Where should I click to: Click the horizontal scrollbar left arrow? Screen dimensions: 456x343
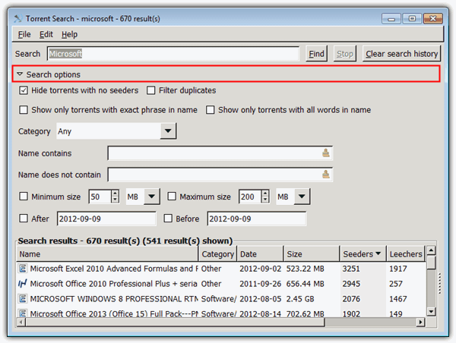21,322
